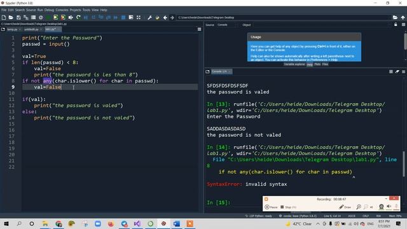Clear console with the eraser icon
Image resolution: width=407 pixels, height=229 pixels.
pos(397,71)
